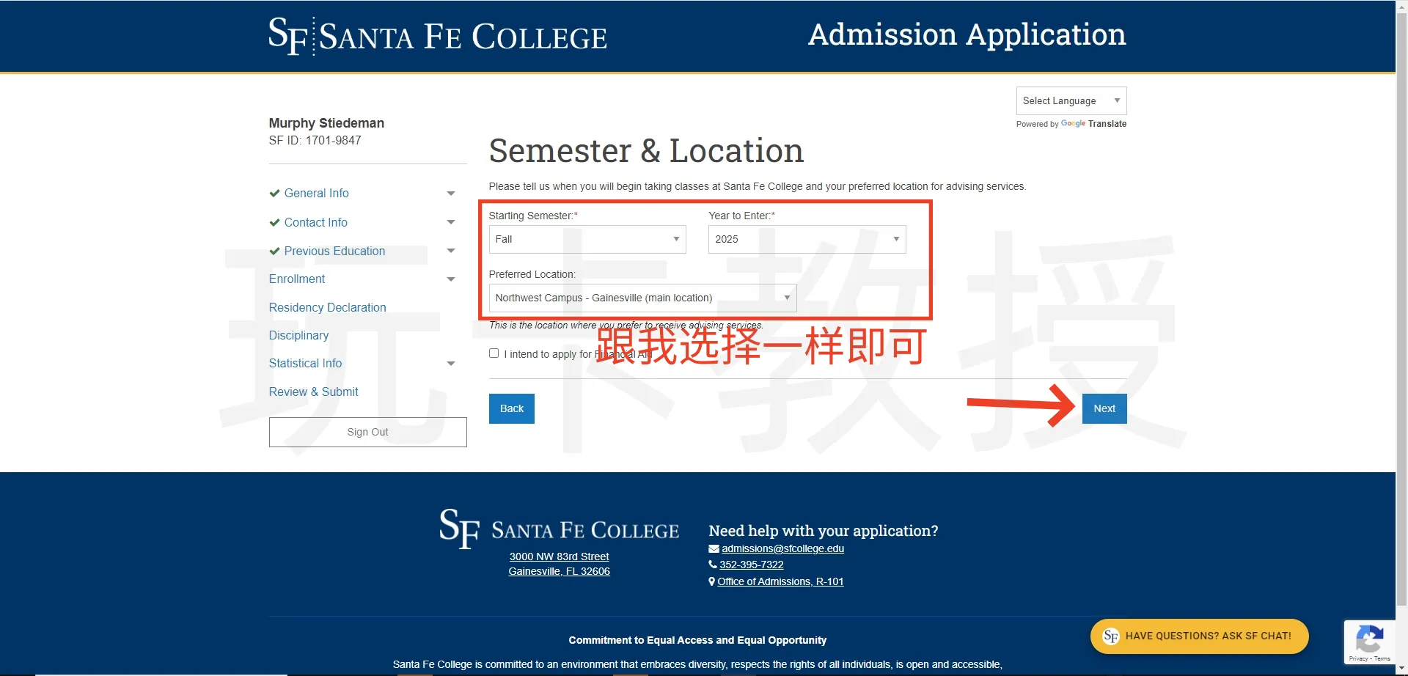Click the green checkmark beside General Info

pos(274,194)
